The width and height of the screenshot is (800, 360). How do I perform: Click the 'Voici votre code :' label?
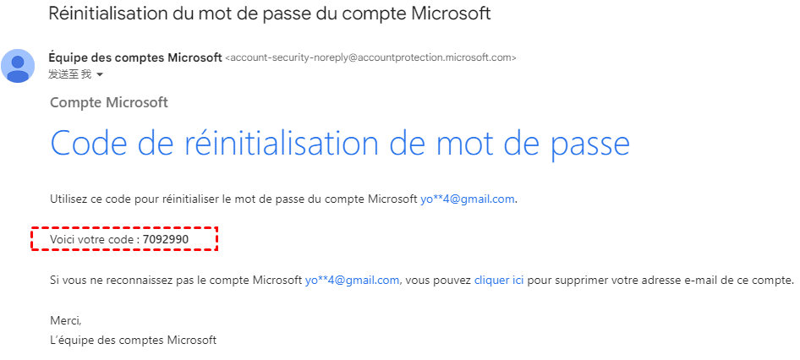95,240
